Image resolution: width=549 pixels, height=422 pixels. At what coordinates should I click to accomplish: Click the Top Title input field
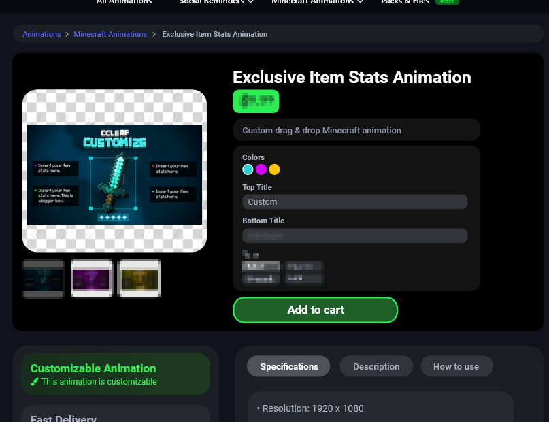tap(354, 201)
